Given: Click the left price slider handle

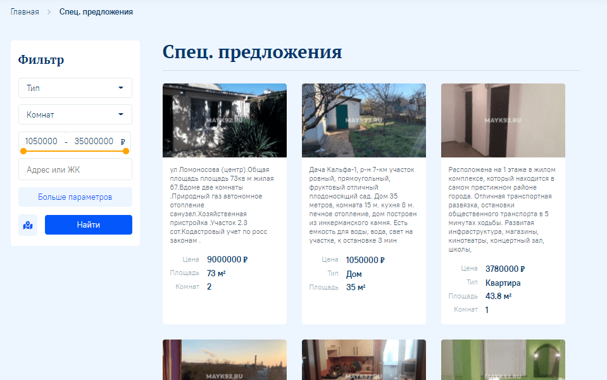Looking at the screenshot, I should click(23, 151).
